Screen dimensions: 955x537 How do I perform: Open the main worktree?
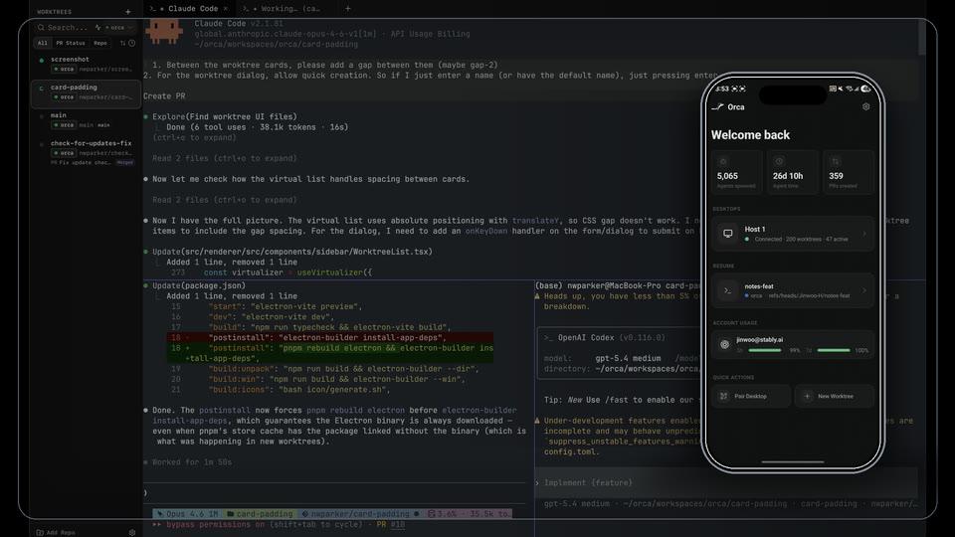coord(86,120)
